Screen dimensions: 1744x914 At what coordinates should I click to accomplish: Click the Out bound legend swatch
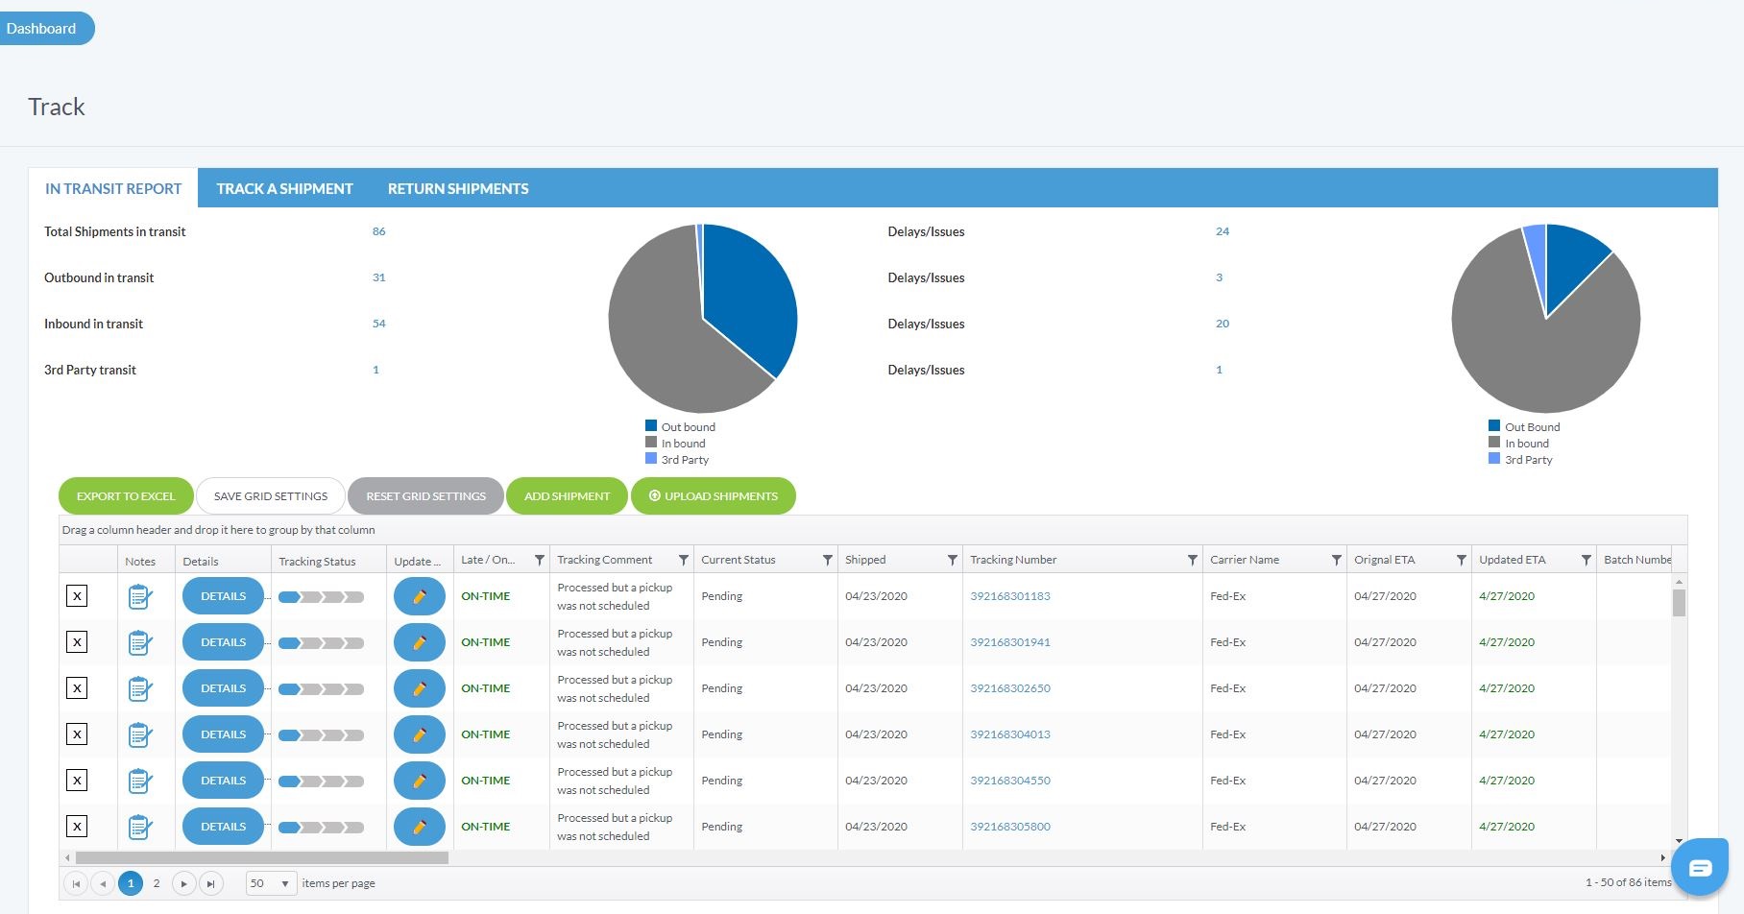[x=651, y=426]
